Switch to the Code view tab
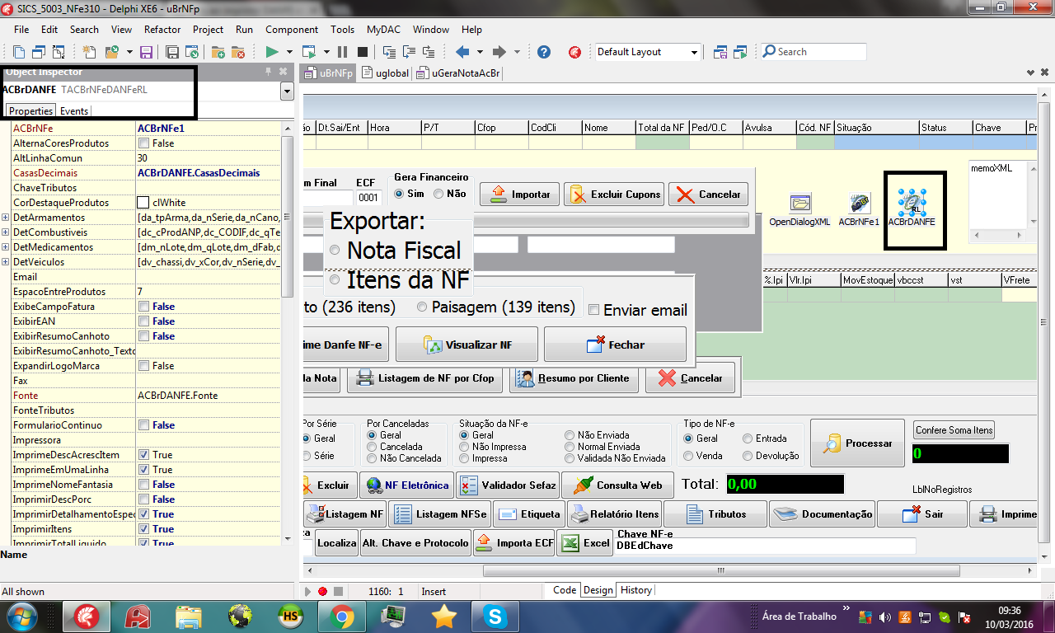The image size is (1055, 633). click(565, 590)
